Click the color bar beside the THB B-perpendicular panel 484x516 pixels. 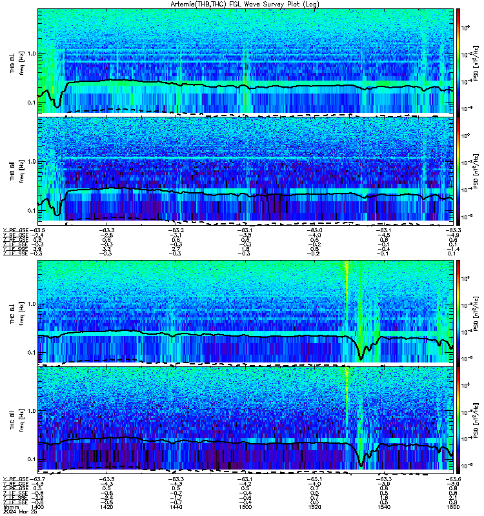[x=458, y=62]
